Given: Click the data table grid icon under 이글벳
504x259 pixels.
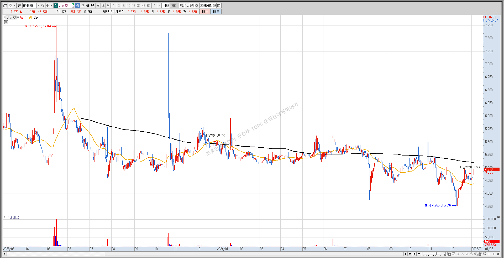Looking at the screenshot, I should [x=6, y=22].
